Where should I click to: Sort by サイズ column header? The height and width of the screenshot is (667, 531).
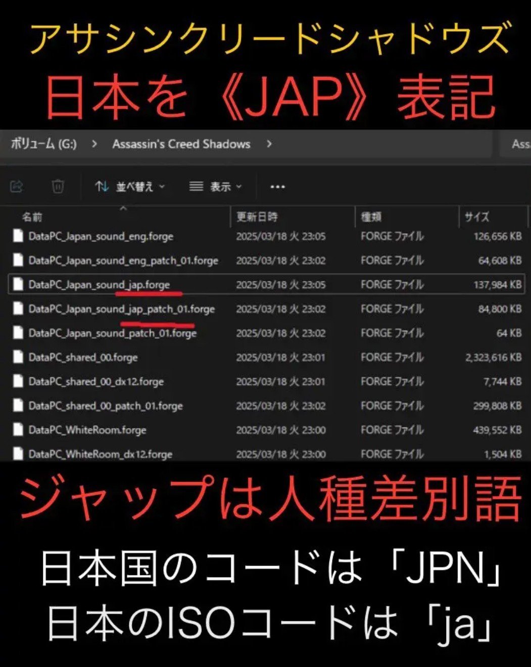pyautogui.click(x=477, y=217)
